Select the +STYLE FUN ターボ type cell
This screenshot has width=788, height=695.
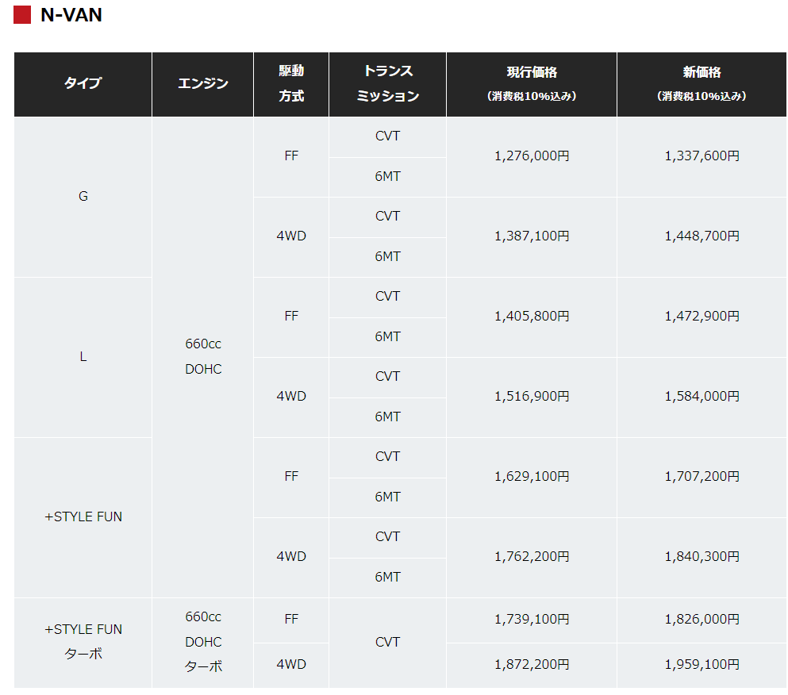point(83,642)
